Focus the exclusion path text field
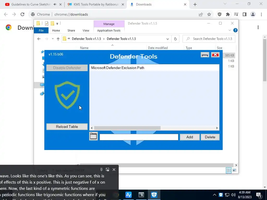 coord(139,137)
